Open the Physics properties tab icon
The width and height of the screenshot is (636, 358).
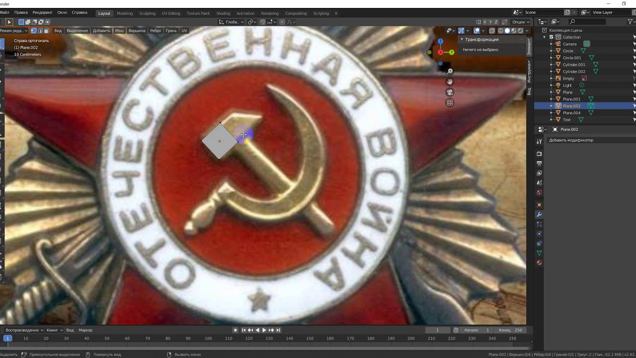[x=539, y=234]
